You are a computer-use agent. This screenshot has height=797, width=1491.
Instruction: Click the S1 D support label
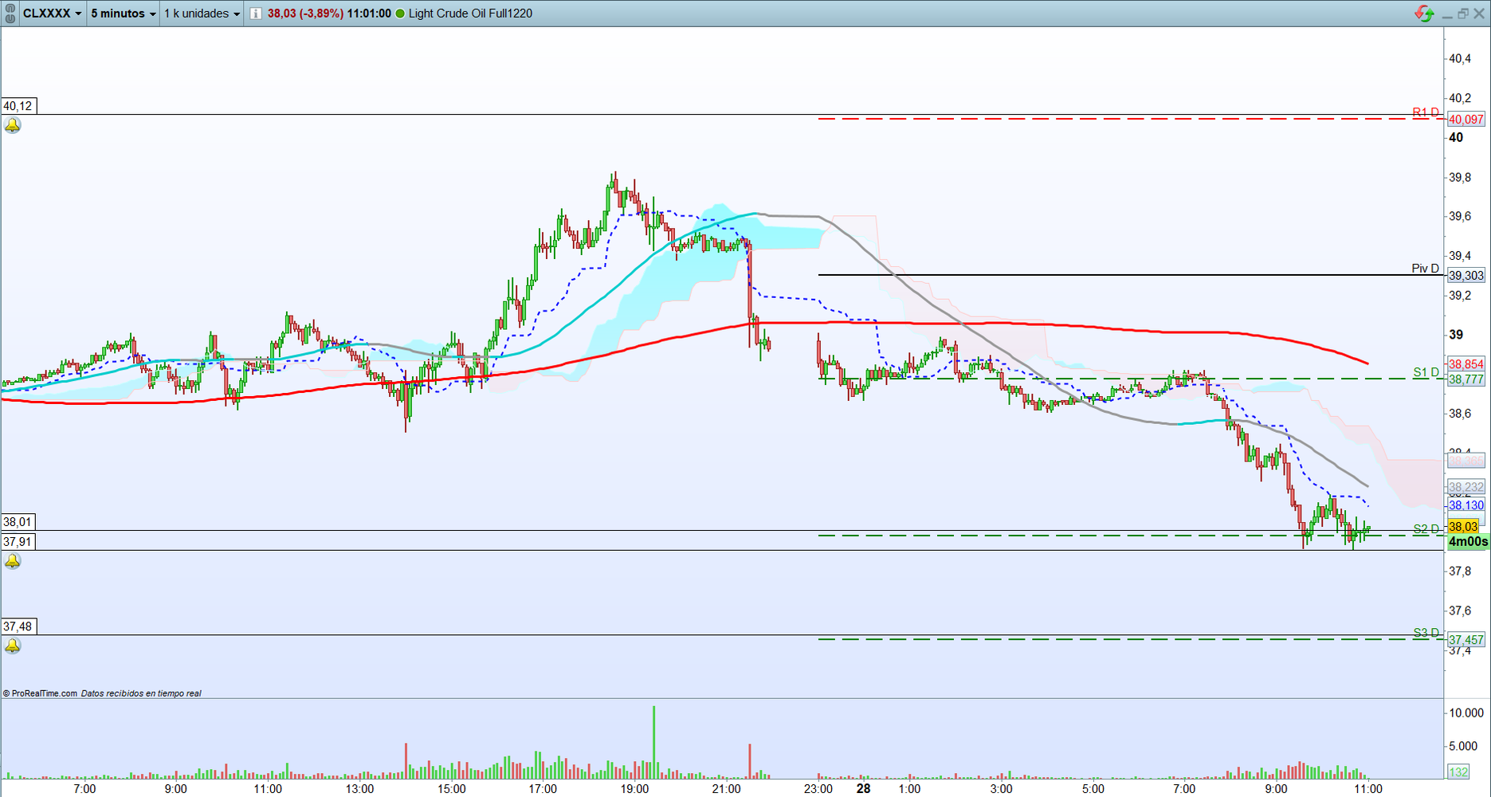(1426, 372)
